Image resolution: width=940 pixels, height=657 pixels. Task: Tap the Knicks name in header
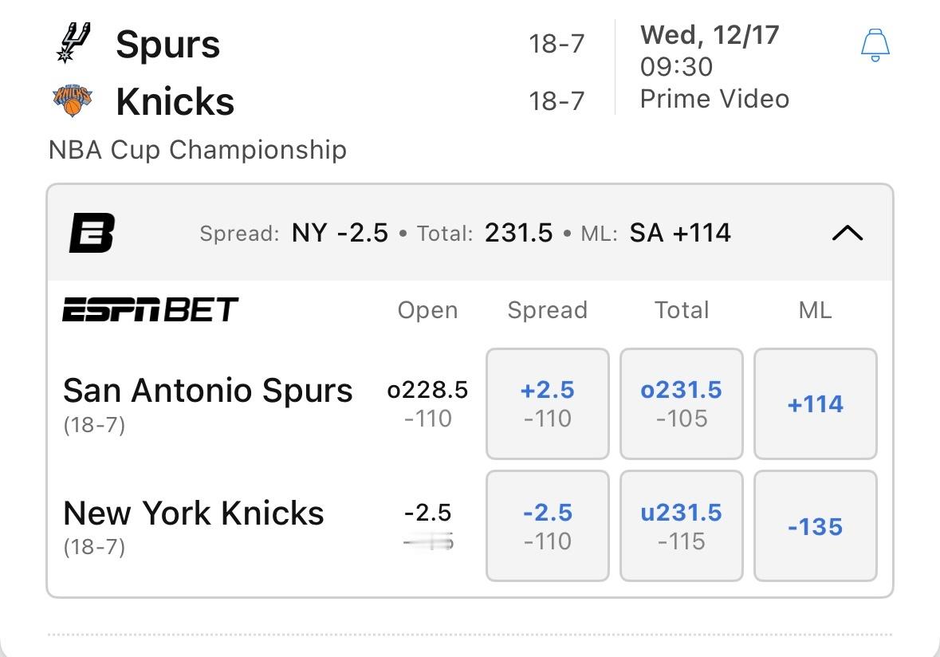175,101
